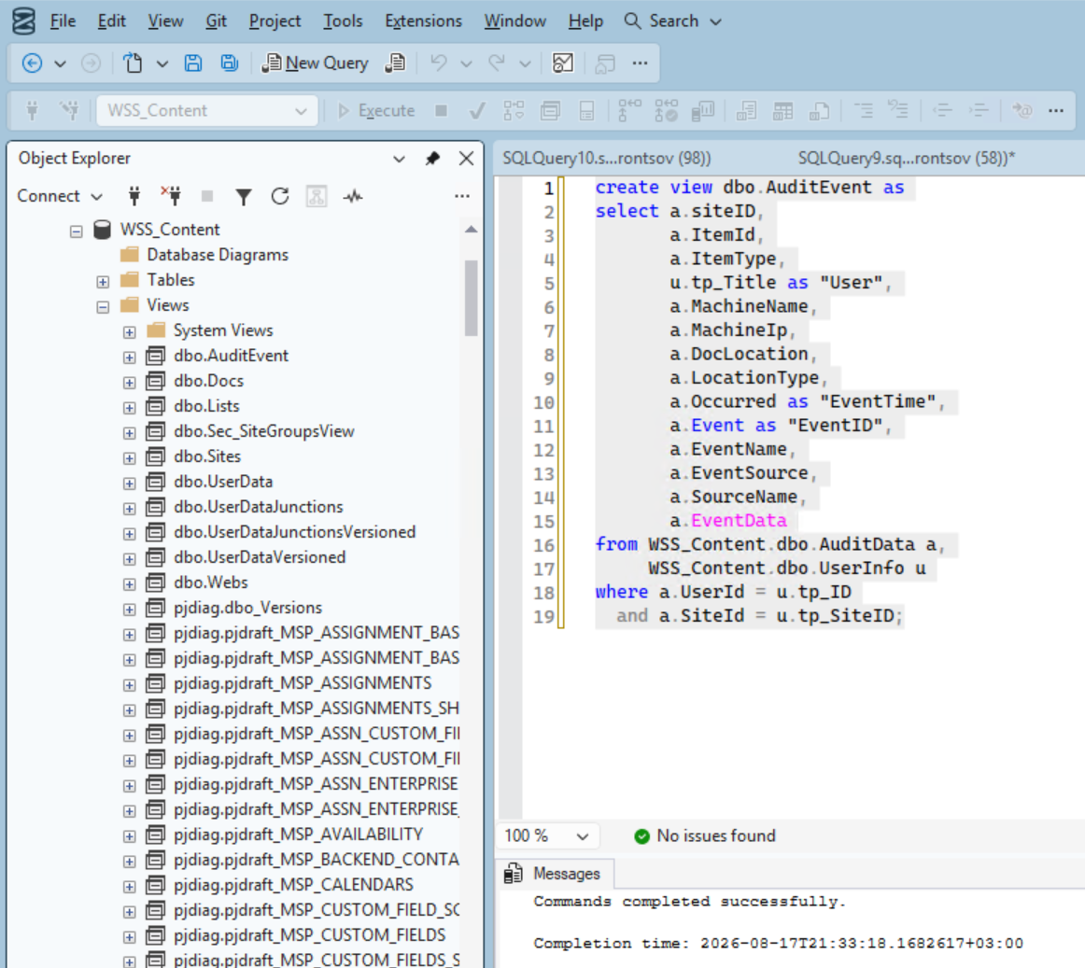Collapse the Views folder
The width and height of the screenshot is (1085, 968).
point(103,306)
